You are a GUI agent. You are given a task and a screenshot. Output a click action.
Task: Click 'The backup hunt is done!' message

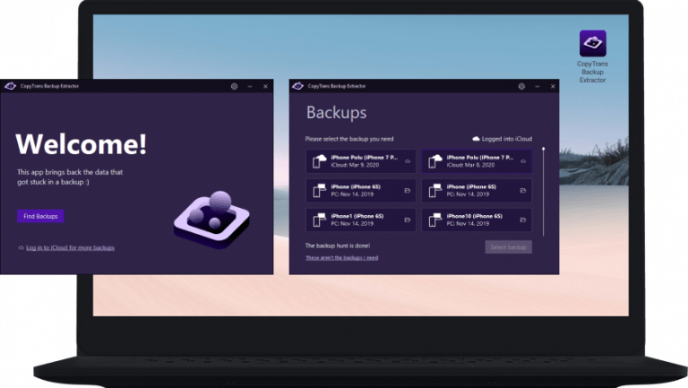point(338,246)
